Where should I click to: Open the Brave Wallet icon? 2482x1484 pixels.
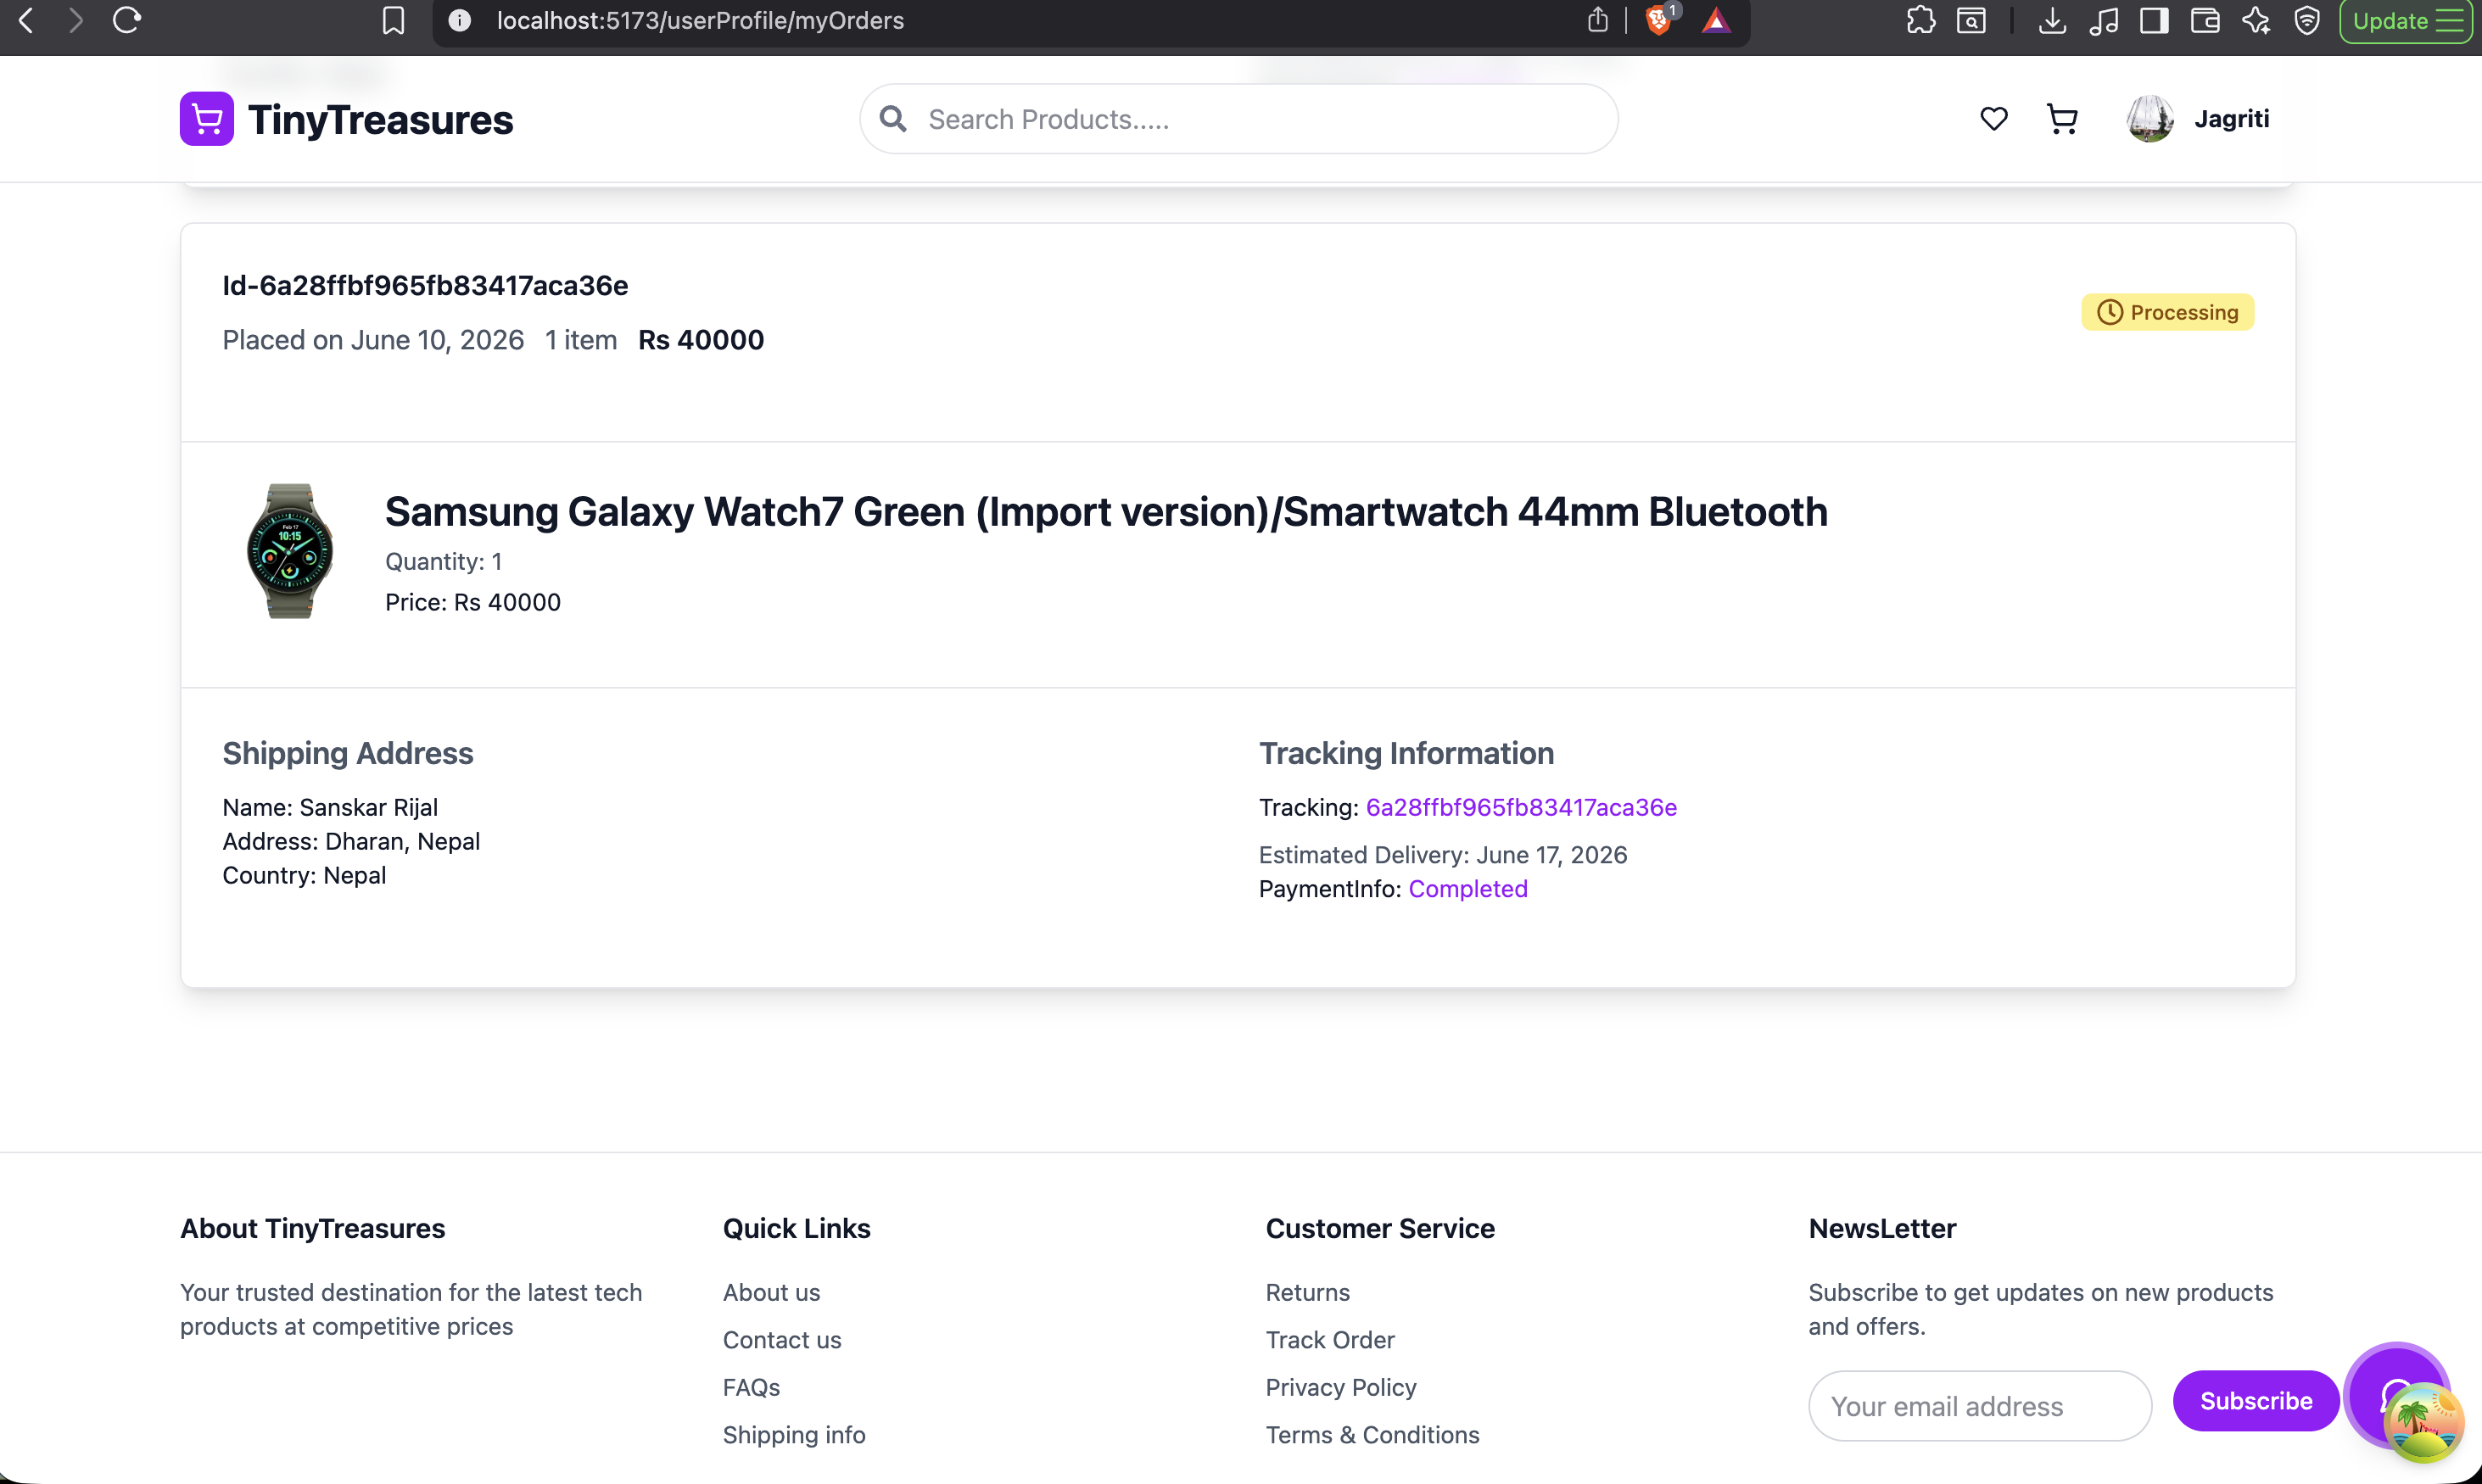(2205, 20)
